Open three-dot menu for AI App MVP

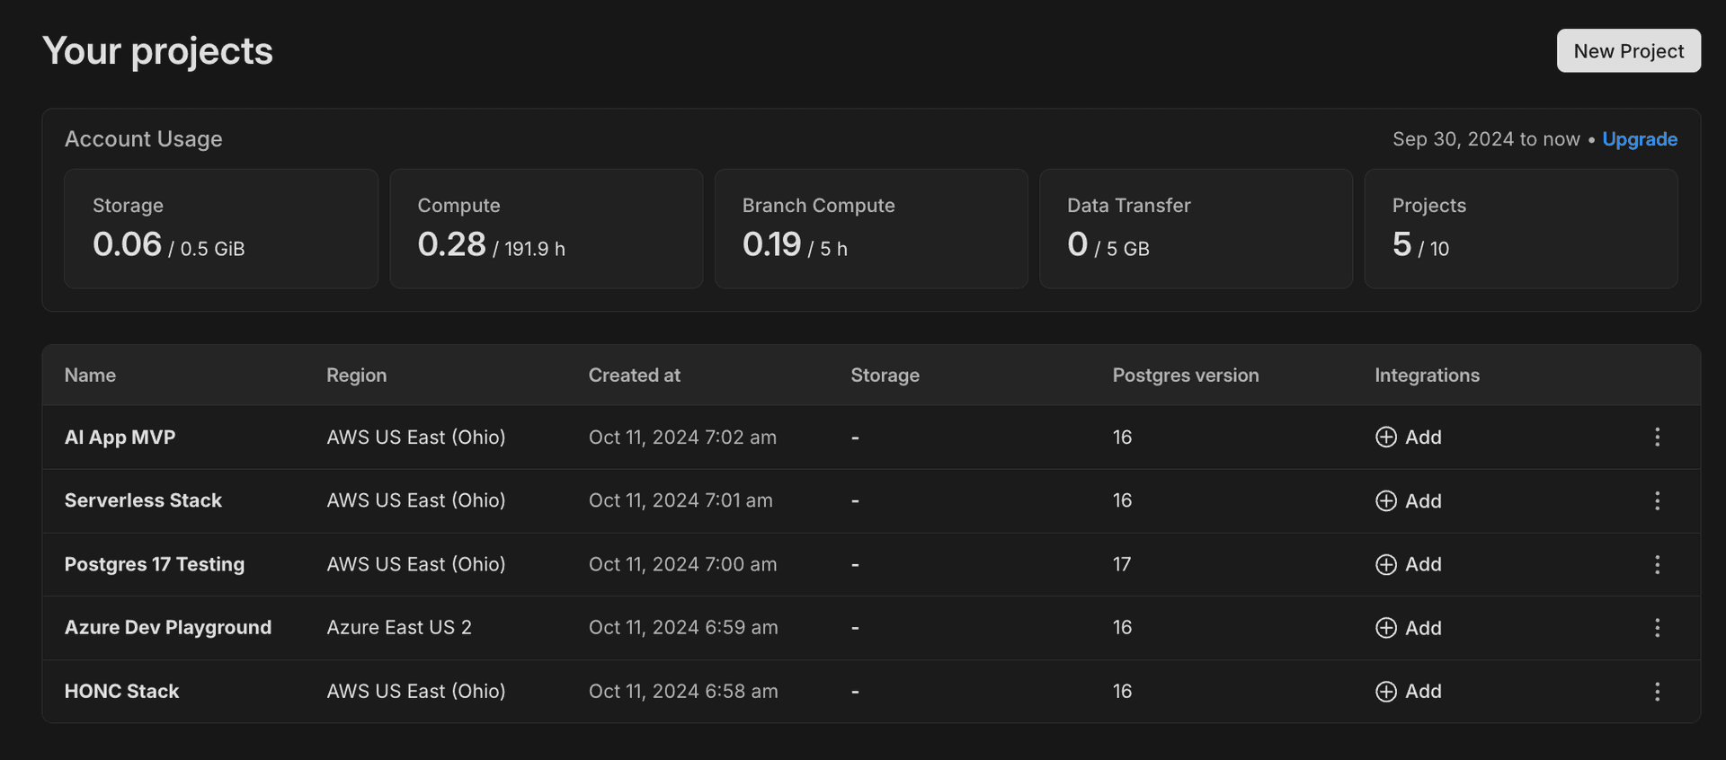[x=1657, y=437]
